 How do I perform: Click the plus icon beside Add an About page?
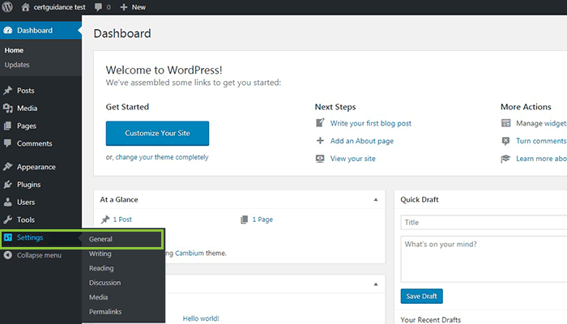(x=320, y=140)
